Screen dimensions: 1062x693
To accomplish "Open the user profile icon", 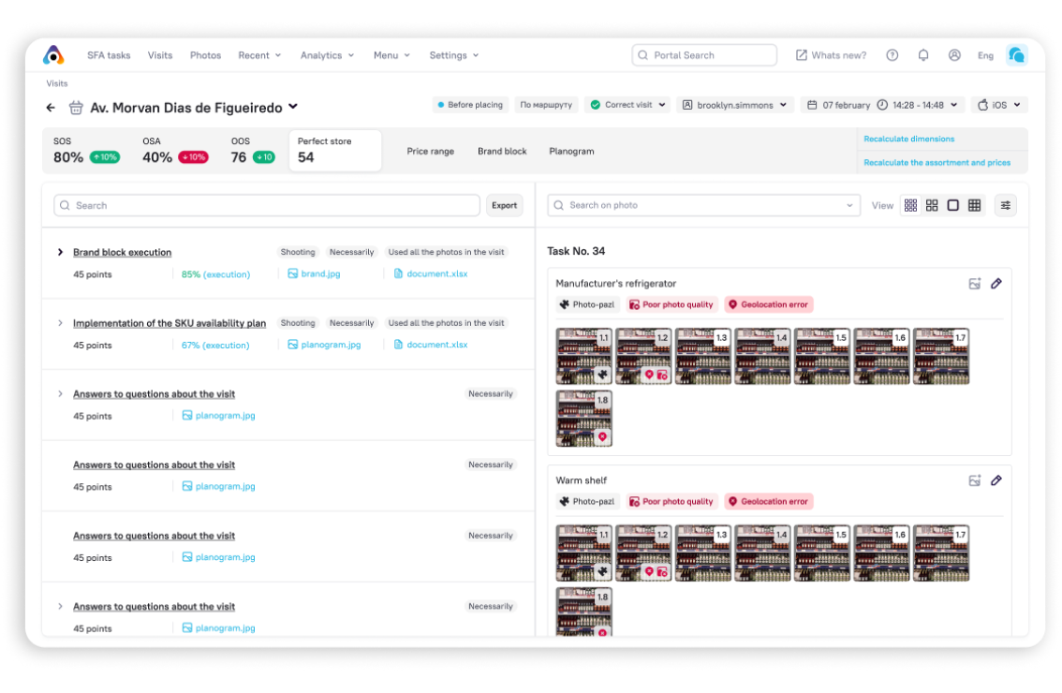I will 954,55.
